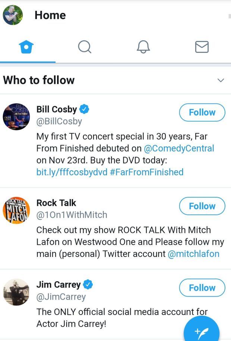Follow Jim Carrey
The image size is (231, 341).
pos(202,288)
